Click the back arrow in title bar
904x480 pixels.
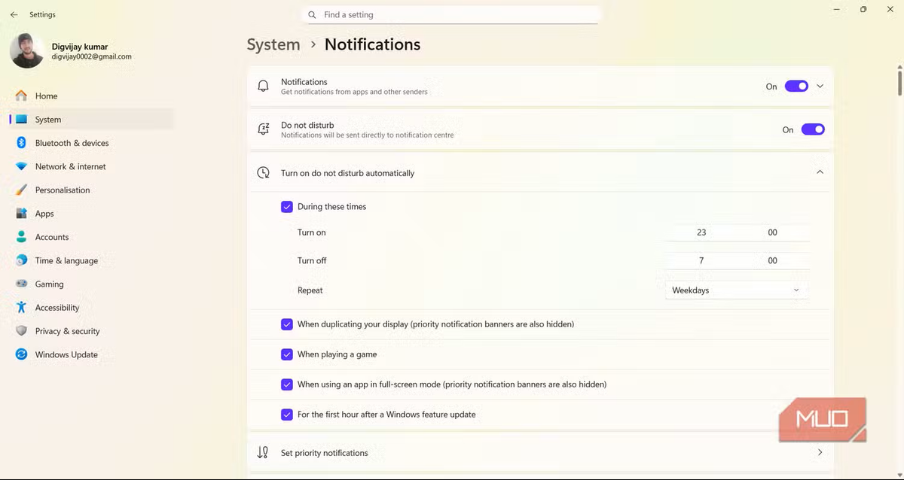point(14,14)
